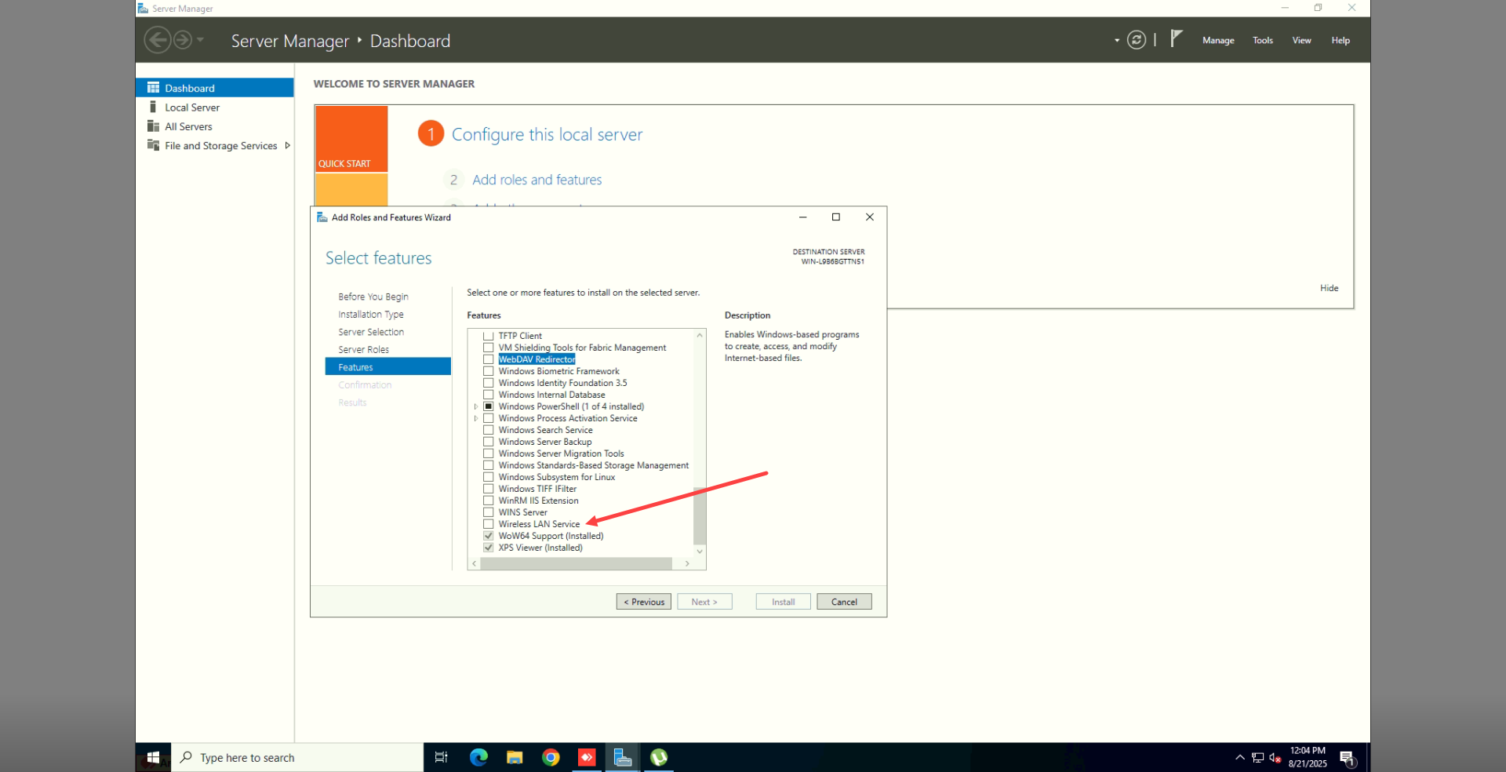Screen dimensions: 1506x772
Task: Open the Tools menu
Action: (1262, 41)
